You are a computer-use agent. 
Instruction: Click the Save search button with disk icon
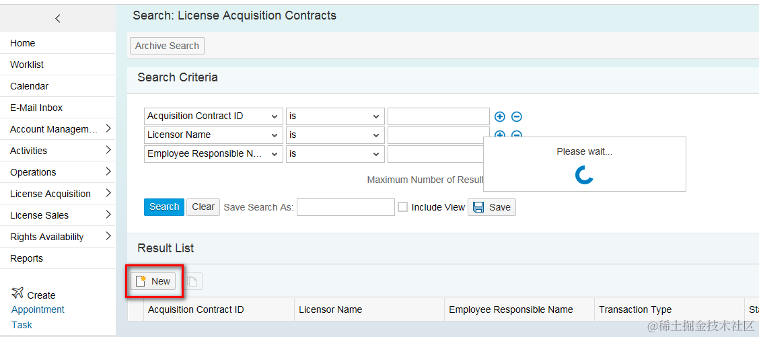(x=492, y=207)
